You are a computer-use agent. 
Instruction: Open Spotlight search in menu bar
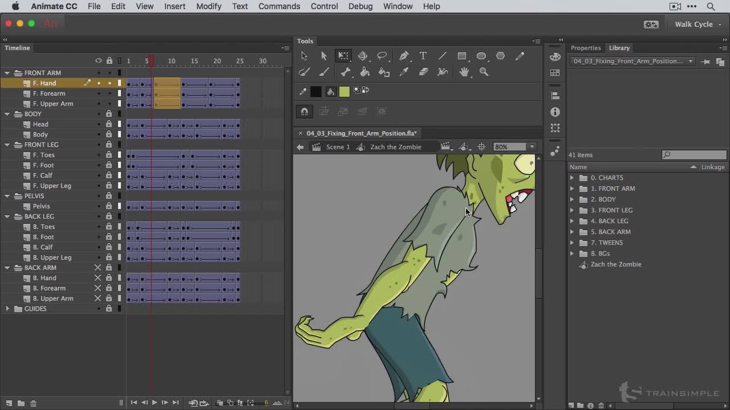coord(711,6)
